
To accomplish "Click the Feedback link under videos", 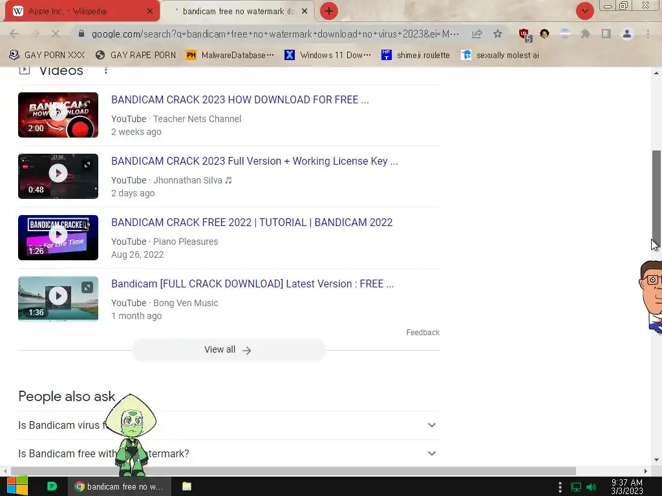I will pos(423,333).
